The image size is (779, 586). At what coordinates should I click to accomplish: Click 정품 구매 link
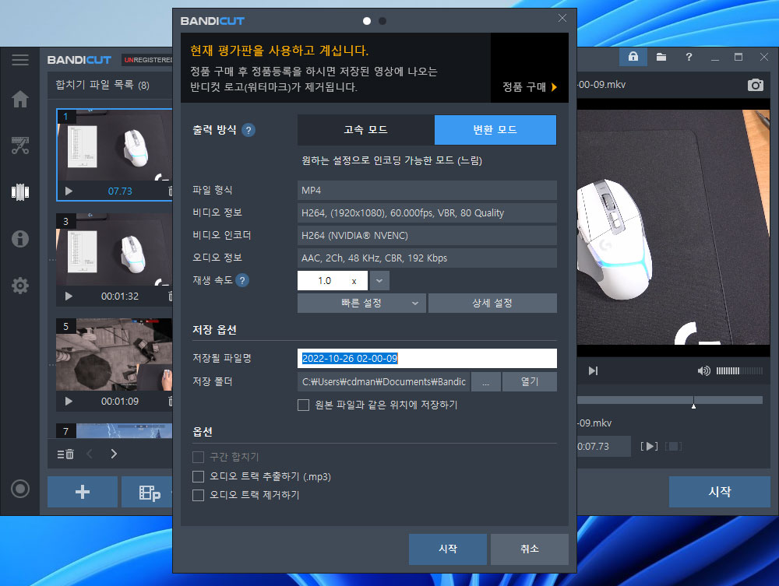click(530, 87)
